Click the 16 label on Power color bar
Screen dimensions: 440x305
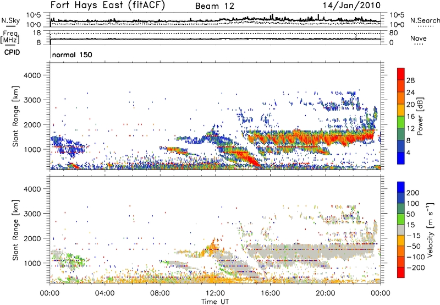coord(410,117)
